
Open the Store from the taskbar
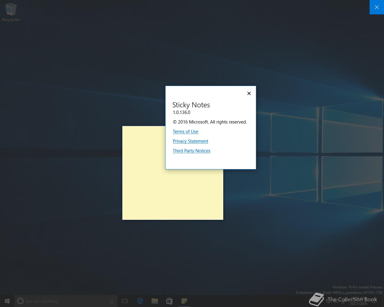click(x=169, y=301)
